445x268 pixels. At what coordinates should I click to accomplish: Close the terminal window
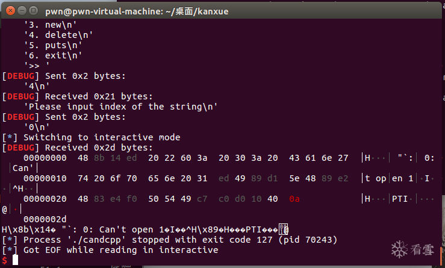10,11
